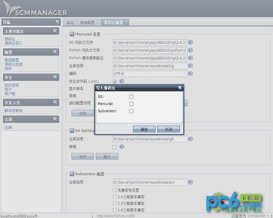Collapse the Git Settings fieldset
The width and height of the screenshot is (273, 218).
tap(72, 130)
